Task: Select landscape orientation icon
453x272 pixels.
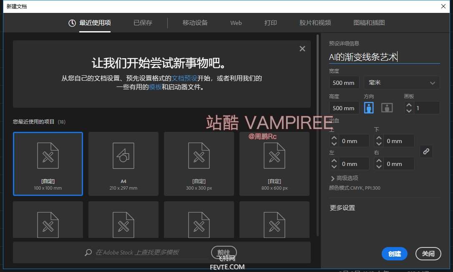Action: pos(387,108)
